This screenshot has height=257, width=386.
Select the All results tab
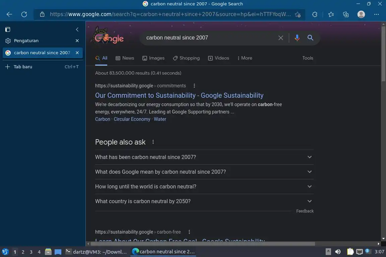(x=101, y=58)
